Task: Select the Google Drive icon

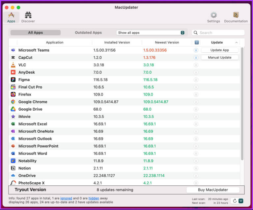Action: pos(13,109)
